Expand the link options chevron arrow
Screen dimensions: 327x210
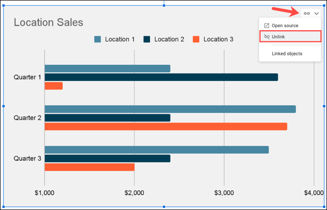316,14
